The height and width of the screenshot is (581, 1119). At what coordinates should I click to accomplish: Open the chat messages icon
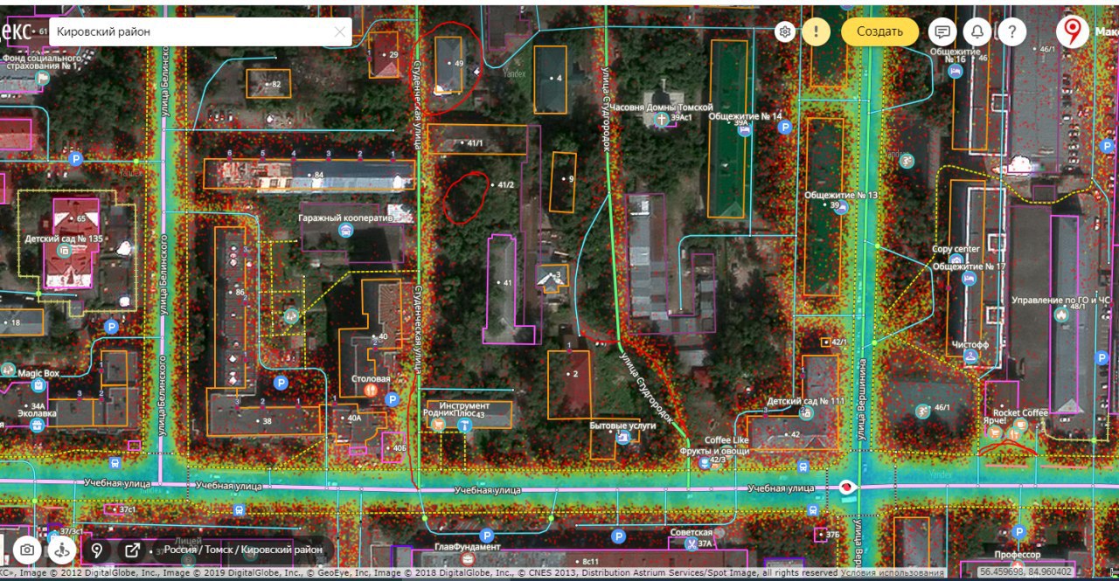click(x=942, y=31)
